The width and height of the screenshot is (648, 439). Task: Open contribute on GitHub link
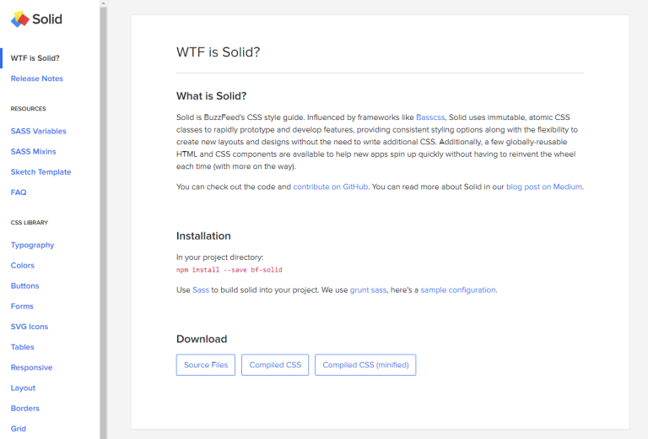click(331, 187)
